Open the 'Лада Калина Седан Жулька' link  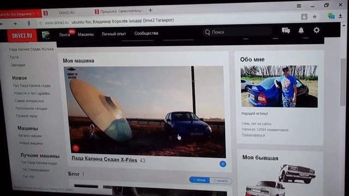click(31, 49)
